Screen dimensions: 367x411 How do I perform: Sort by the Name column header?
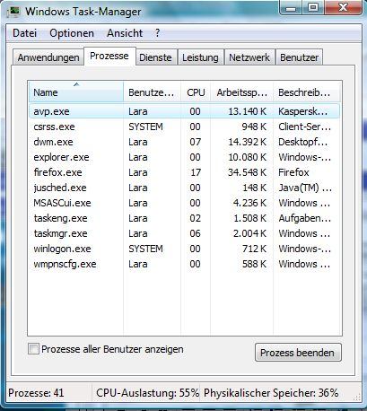coord(76,92)
